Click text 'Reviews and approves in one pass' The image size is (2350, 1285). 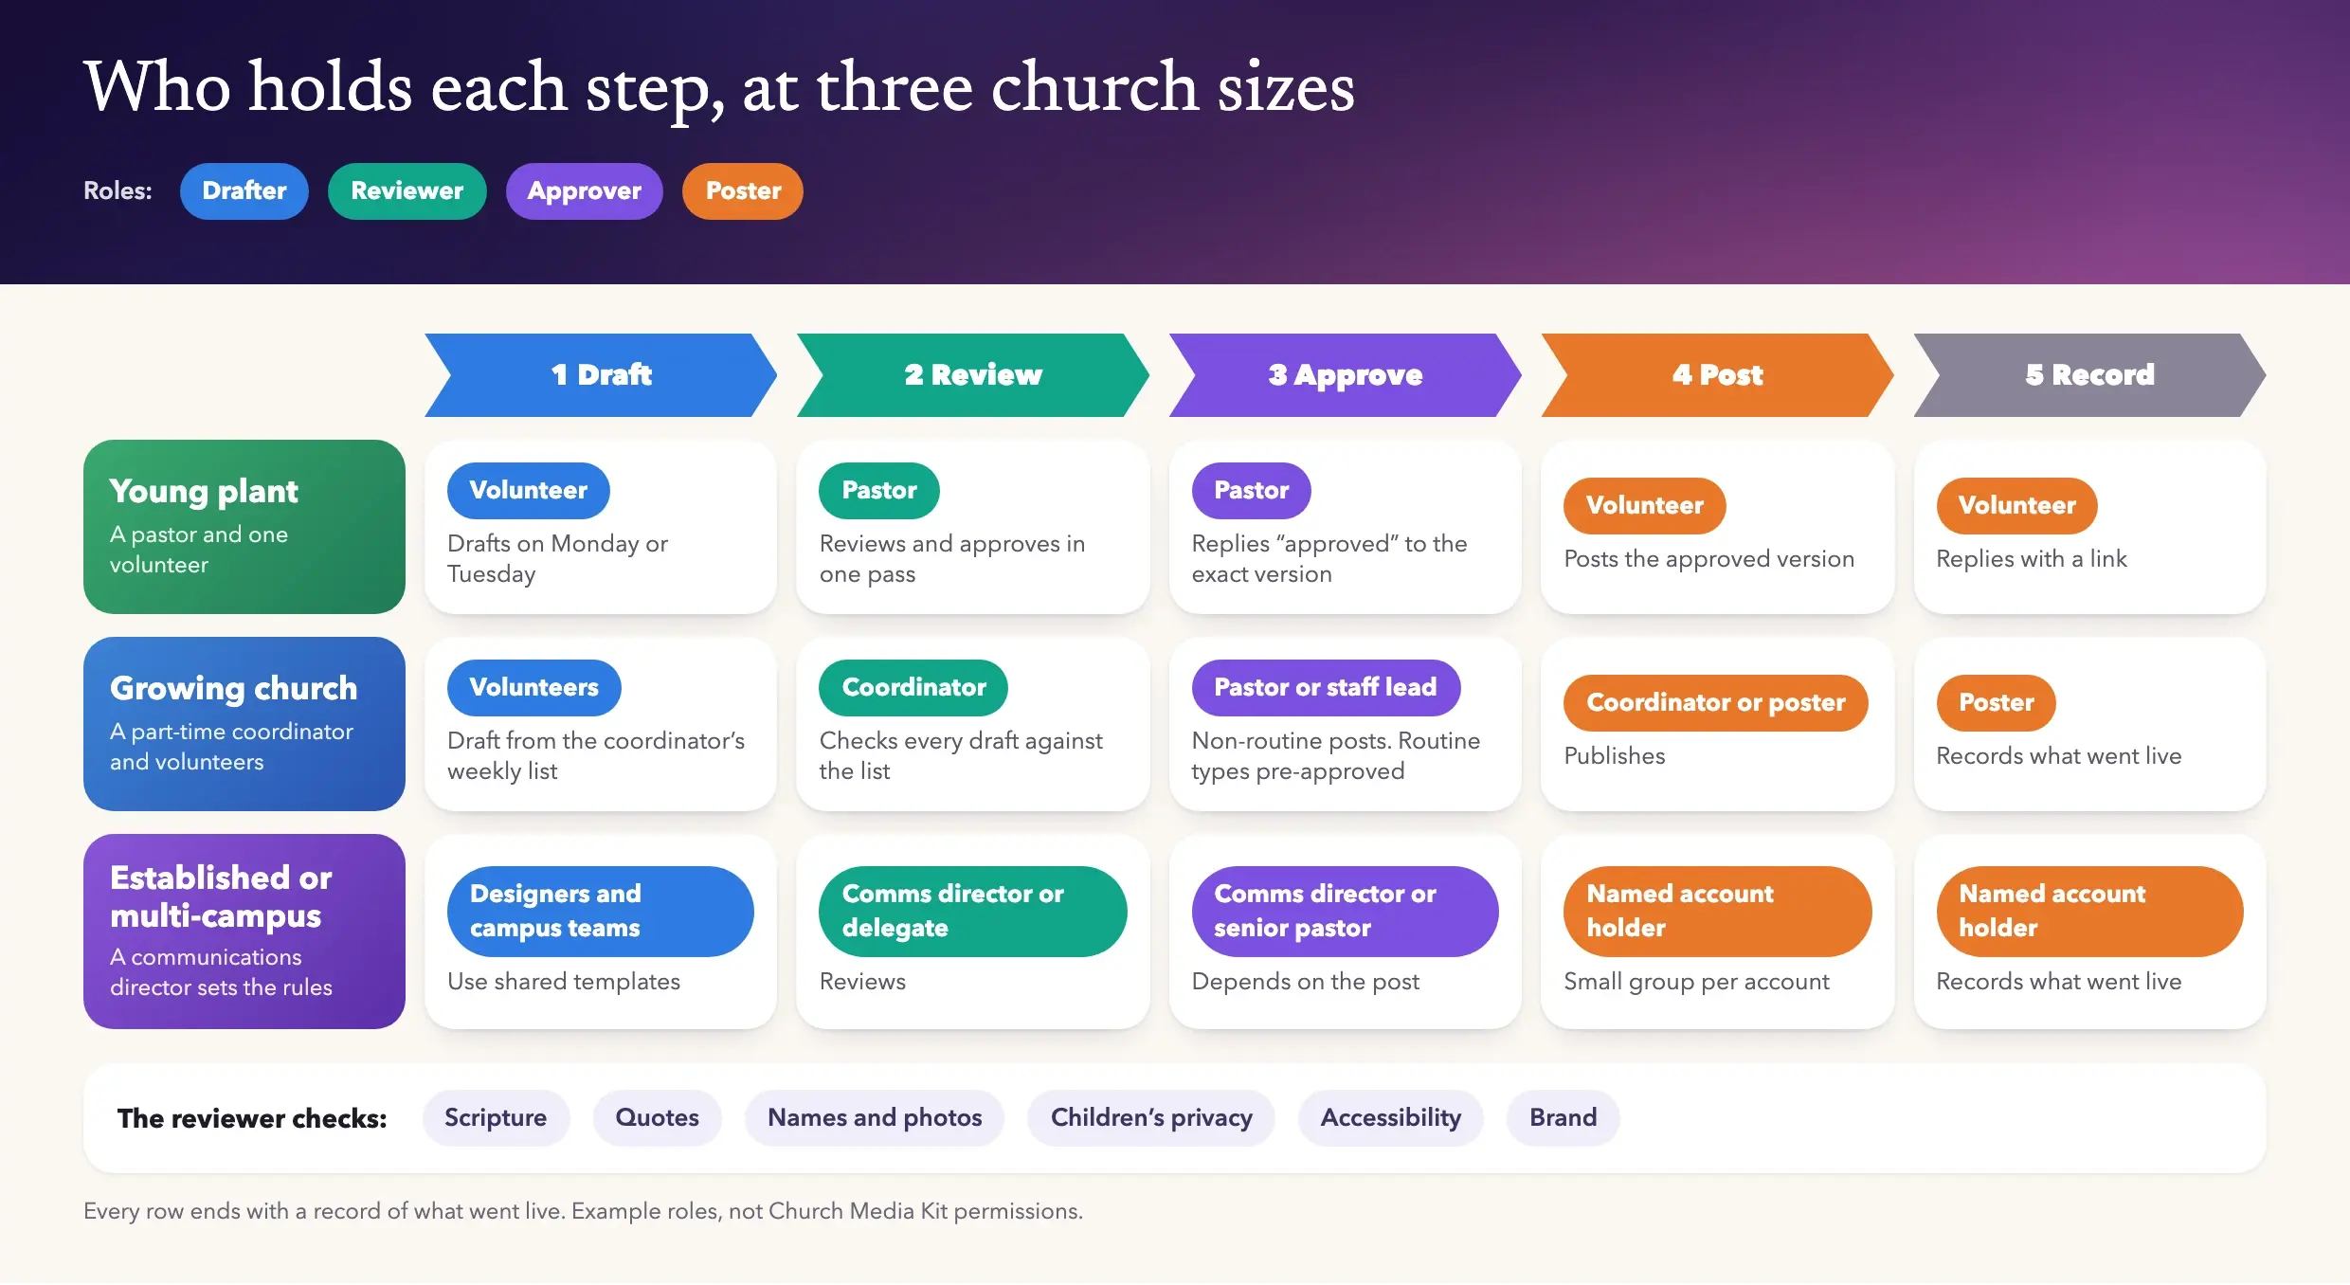951,559
